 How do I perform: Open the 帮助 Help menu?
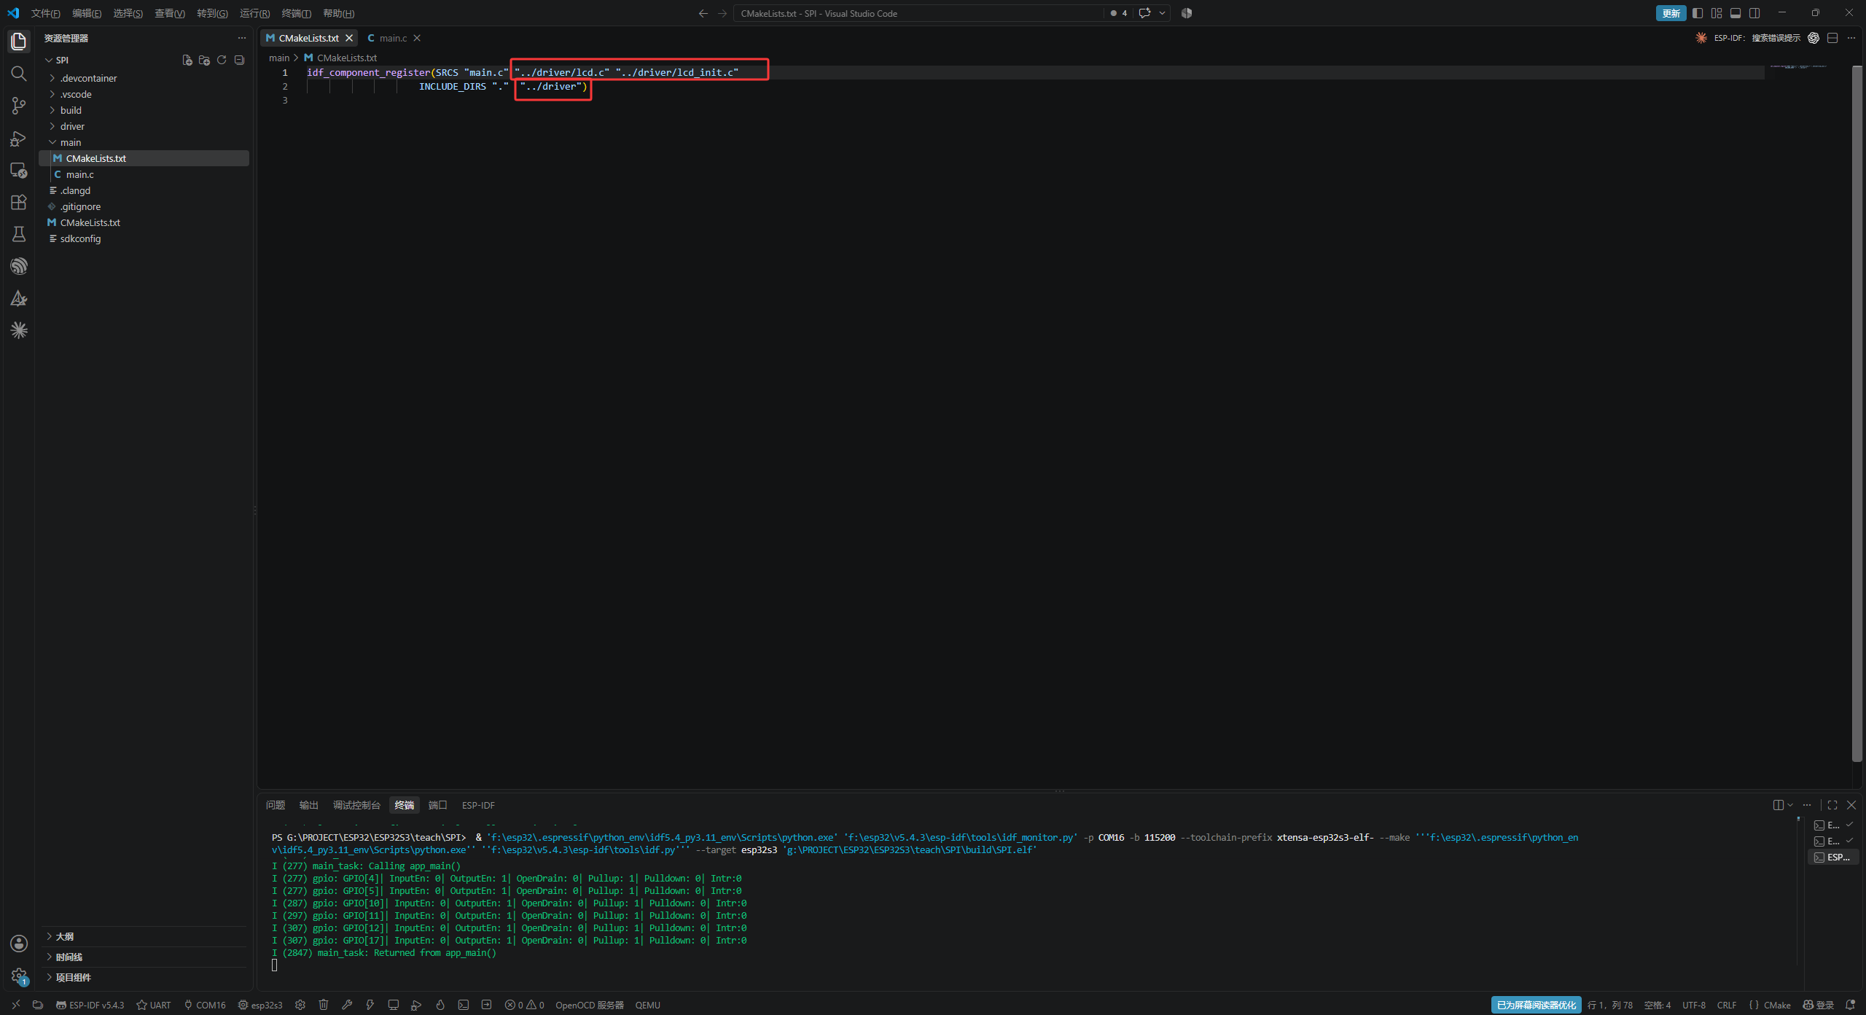coord(338,13)
